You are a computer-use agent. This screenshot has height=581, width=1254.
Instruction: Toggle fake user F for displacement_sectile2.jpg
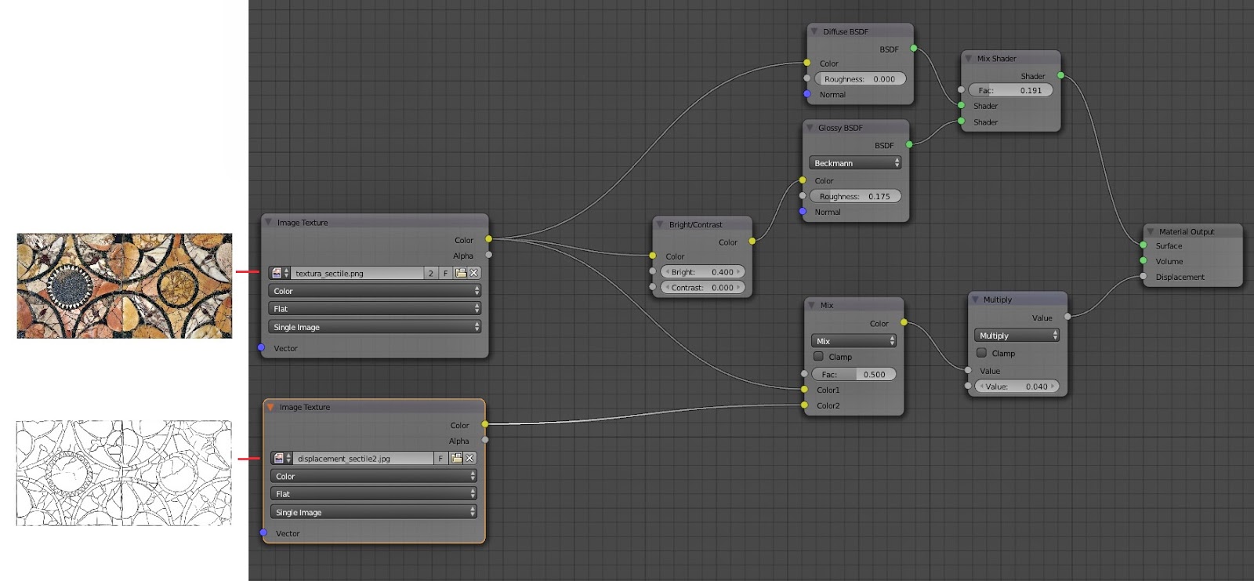(x=440, y=458)
